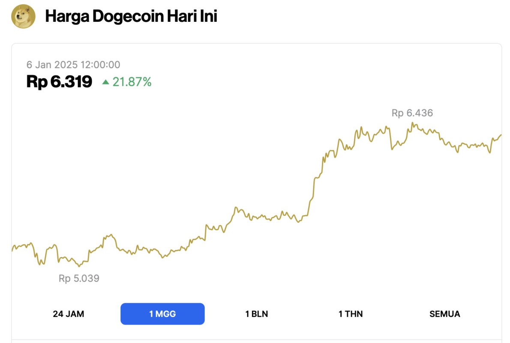
Task: Click the Rp 6.436 high price label
Action: (412, 113)
